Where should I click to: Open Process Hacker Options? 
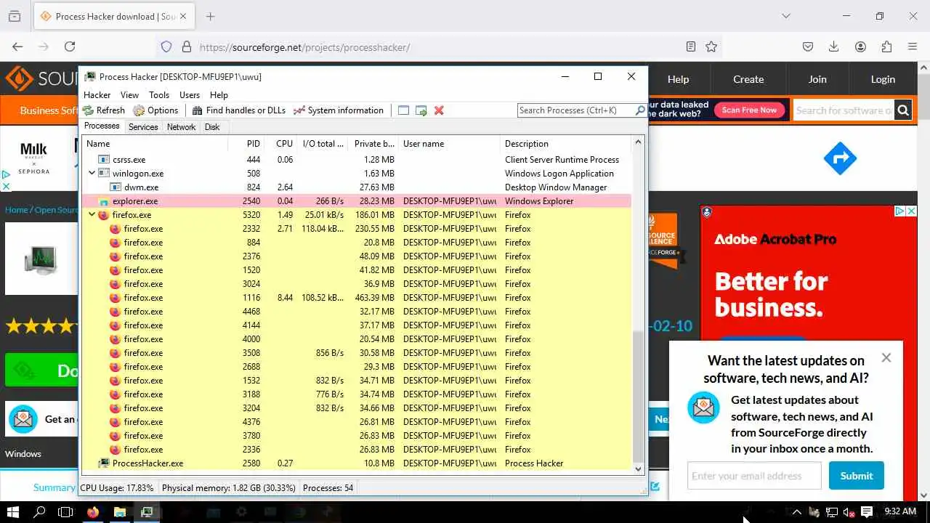click(156, 110)
